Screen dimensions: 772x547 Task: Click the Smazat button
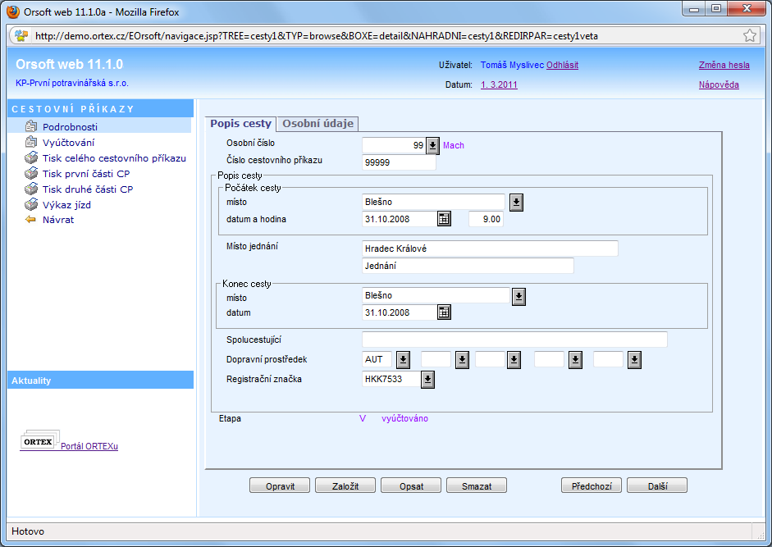[477, 486]
